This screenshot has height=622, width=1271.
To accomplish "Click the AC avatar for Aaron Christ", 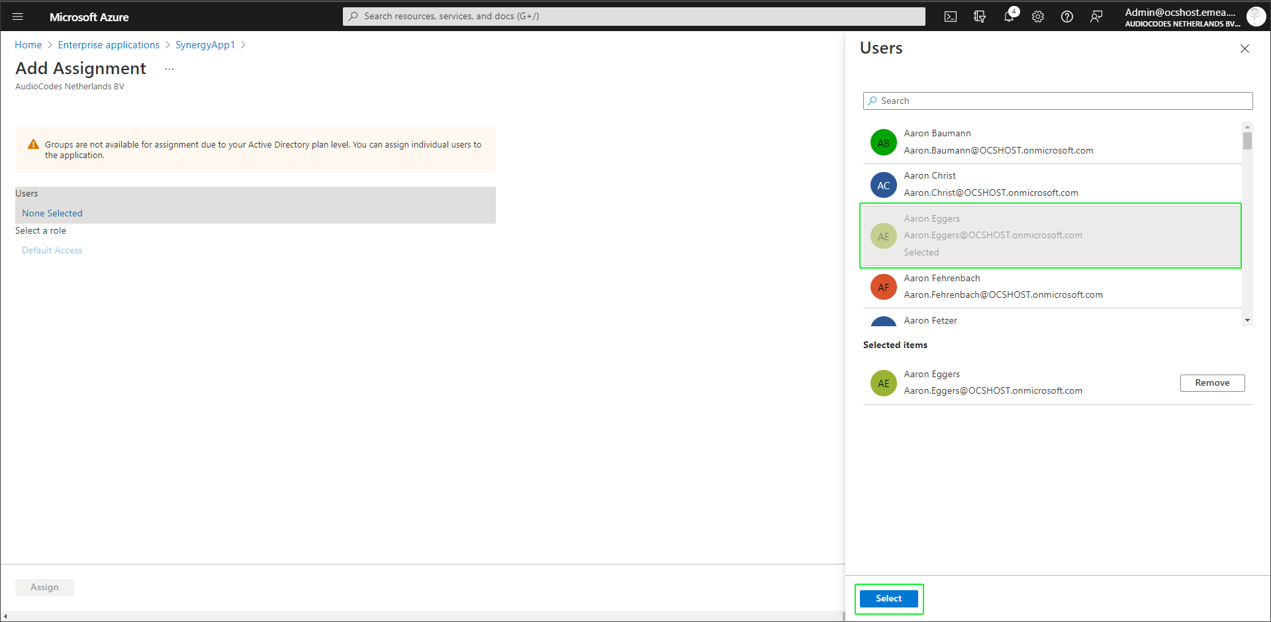I will click(884, 185).
